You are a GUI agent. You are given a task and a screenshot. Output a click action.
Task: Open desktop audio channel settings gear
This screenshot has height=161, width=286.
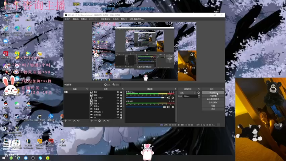[173, 107]
